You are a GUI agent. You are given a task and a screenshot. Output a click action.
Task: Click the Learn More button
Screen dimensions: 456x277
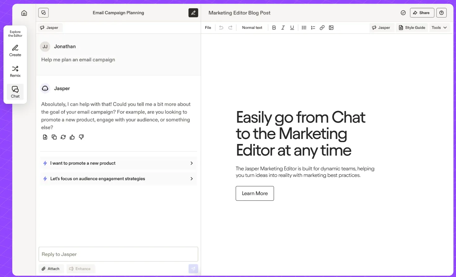(255, 193)
